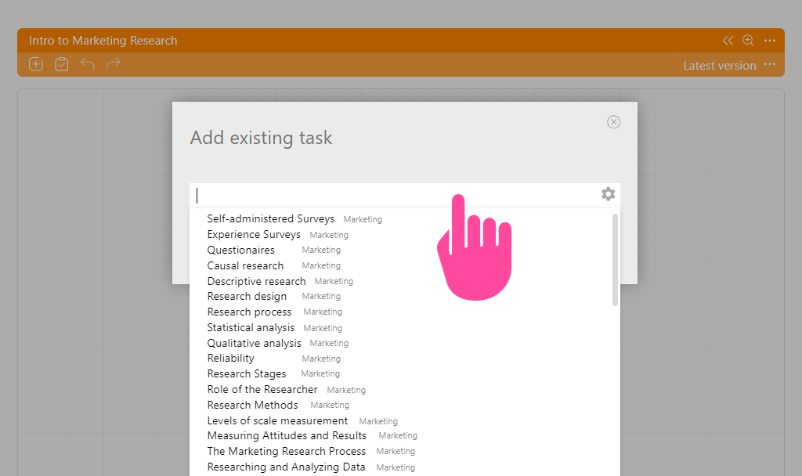Select Qualitative analysis task
Screen dimensions: 802x476
[255, 343]
